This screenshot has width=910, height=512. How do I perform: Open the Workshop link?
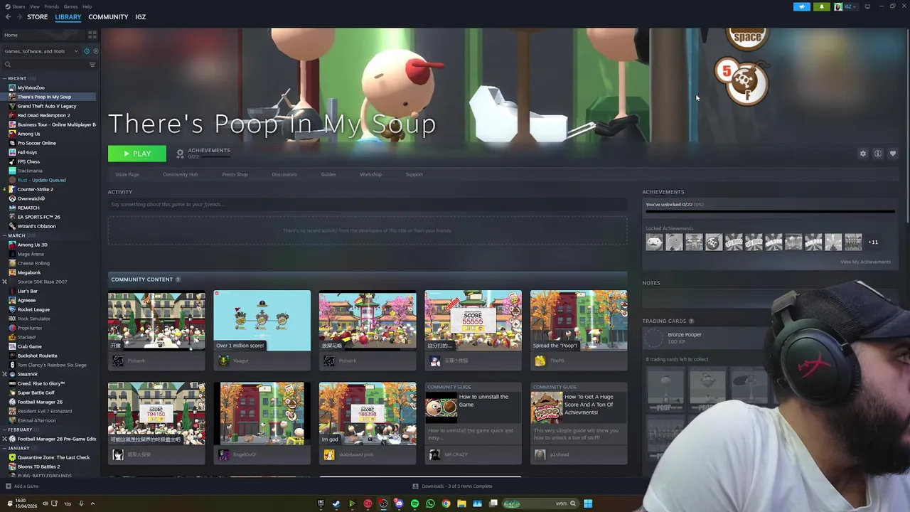pos(370,174)
